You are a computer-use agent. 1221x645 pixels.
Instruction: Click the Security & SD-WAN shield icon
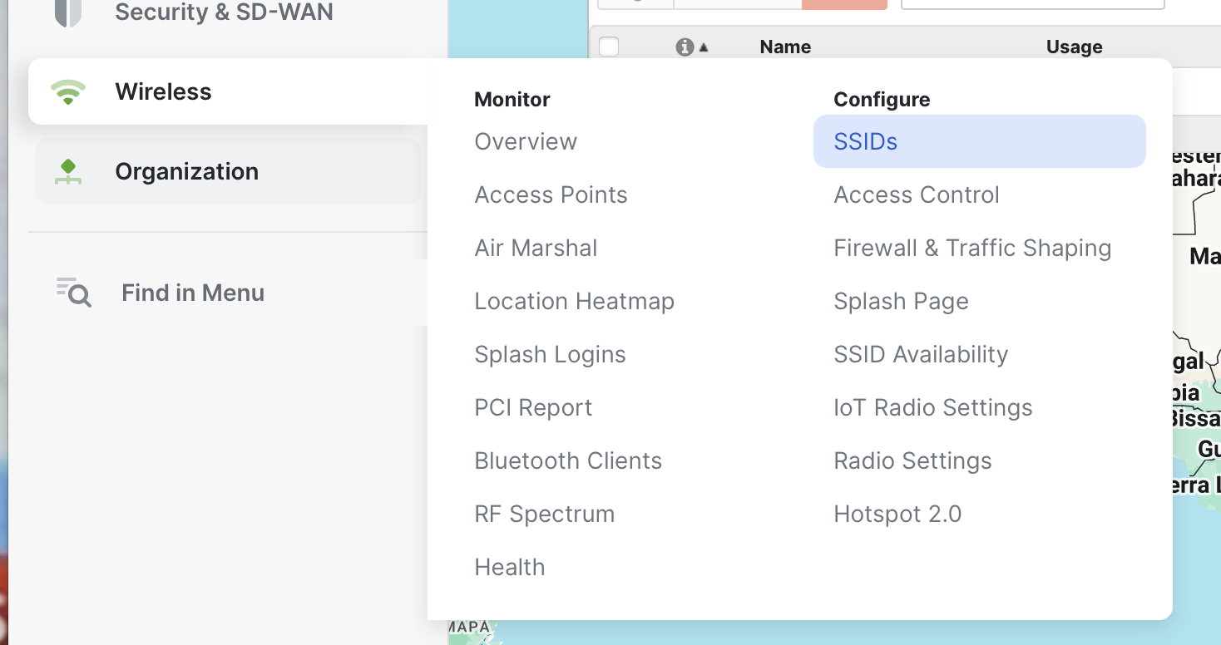point(68,12)
